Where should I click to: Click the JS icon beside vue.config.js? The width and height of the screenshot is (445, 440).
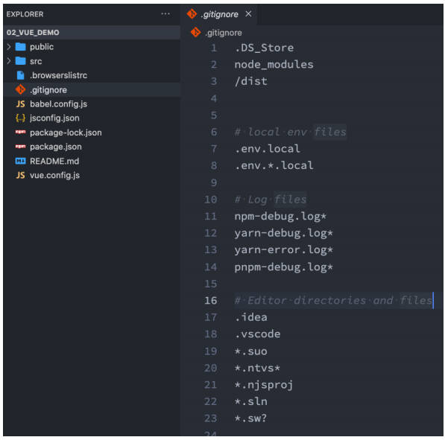(20, 175)
